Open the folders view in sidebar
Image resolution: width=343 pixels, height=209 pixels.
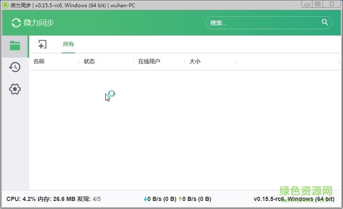(15, 46)
